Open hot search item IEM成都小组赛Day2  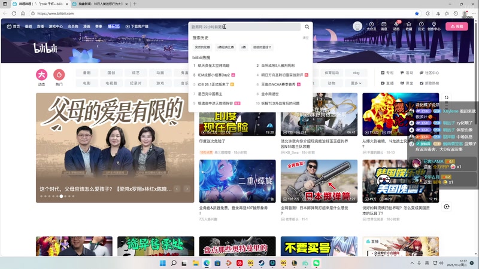pyautogui.click(x=214, y=75)
